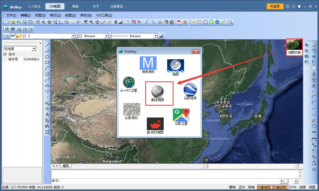
Task: Click the New file icon
Action: point(7,22)
